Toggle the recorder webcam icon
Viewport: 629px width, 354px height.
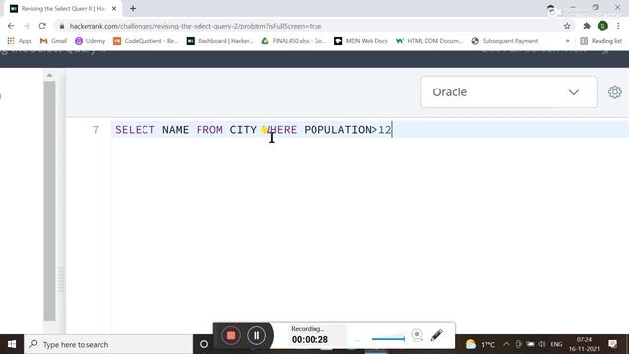417,334
